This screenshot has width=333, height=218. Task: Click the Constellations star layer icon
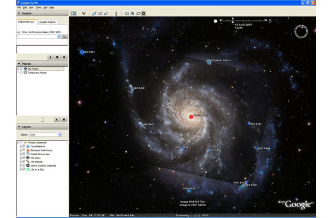click(28, 146)
